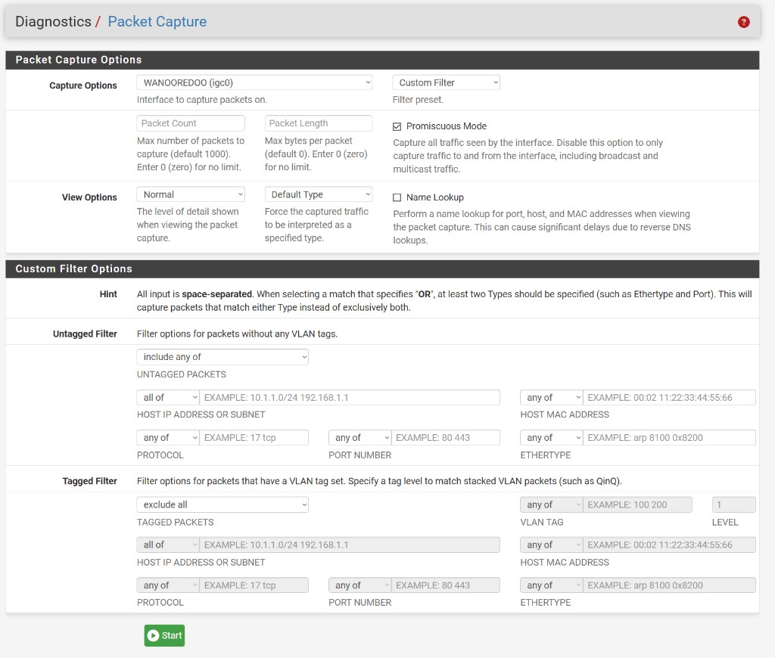Open the 'include any of' untagged packets dropdown
The image size is (775, 658).
[223, 357]
